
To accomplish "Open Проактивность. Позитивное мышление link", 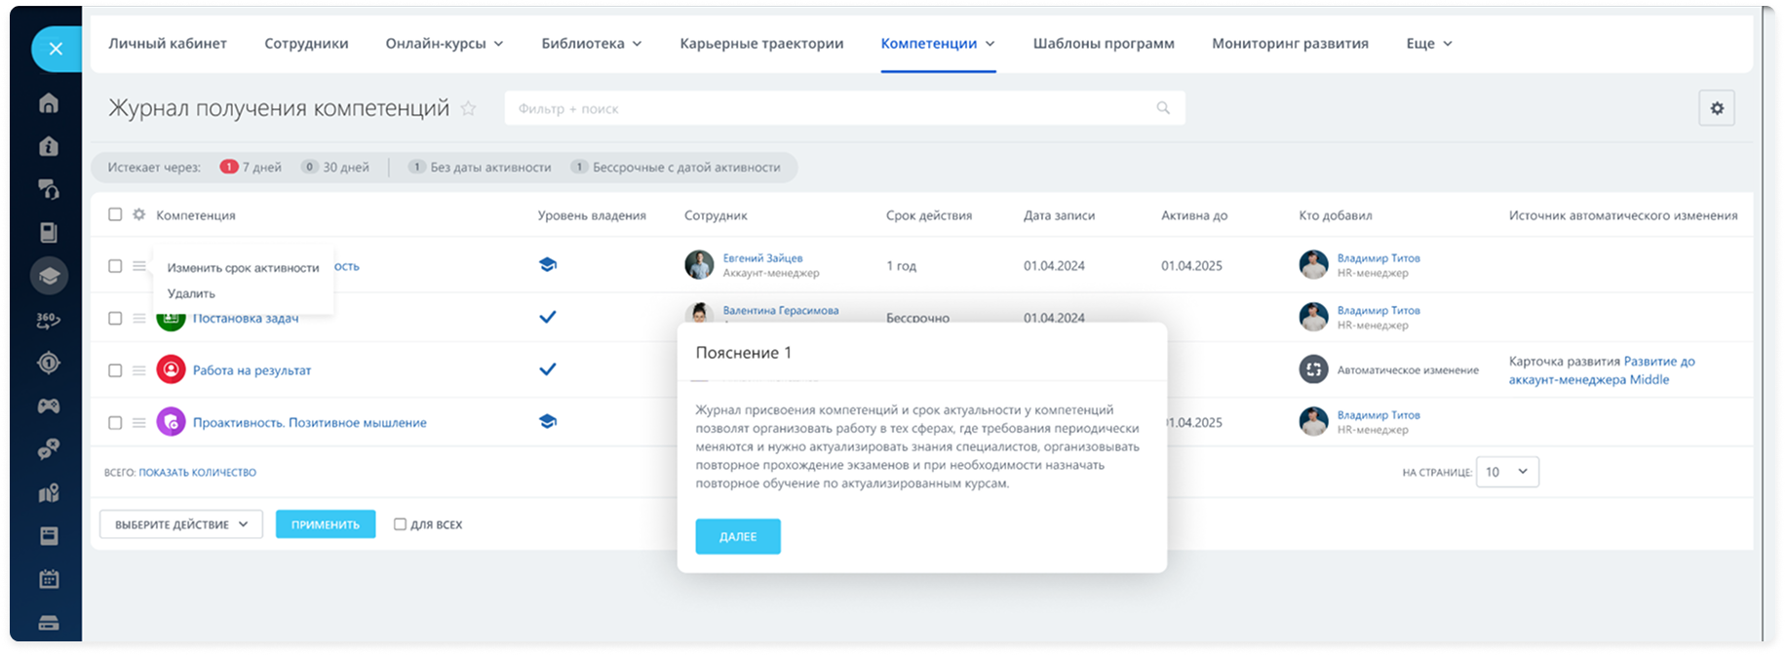I will coord(310,422).
